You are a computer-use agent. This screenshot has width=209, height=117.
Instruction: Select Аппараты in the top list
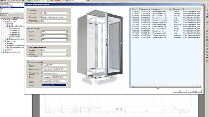5,3
